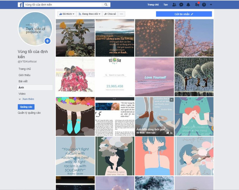
Task: Select the 'Video' tab in sidebar
Action: 22,93
